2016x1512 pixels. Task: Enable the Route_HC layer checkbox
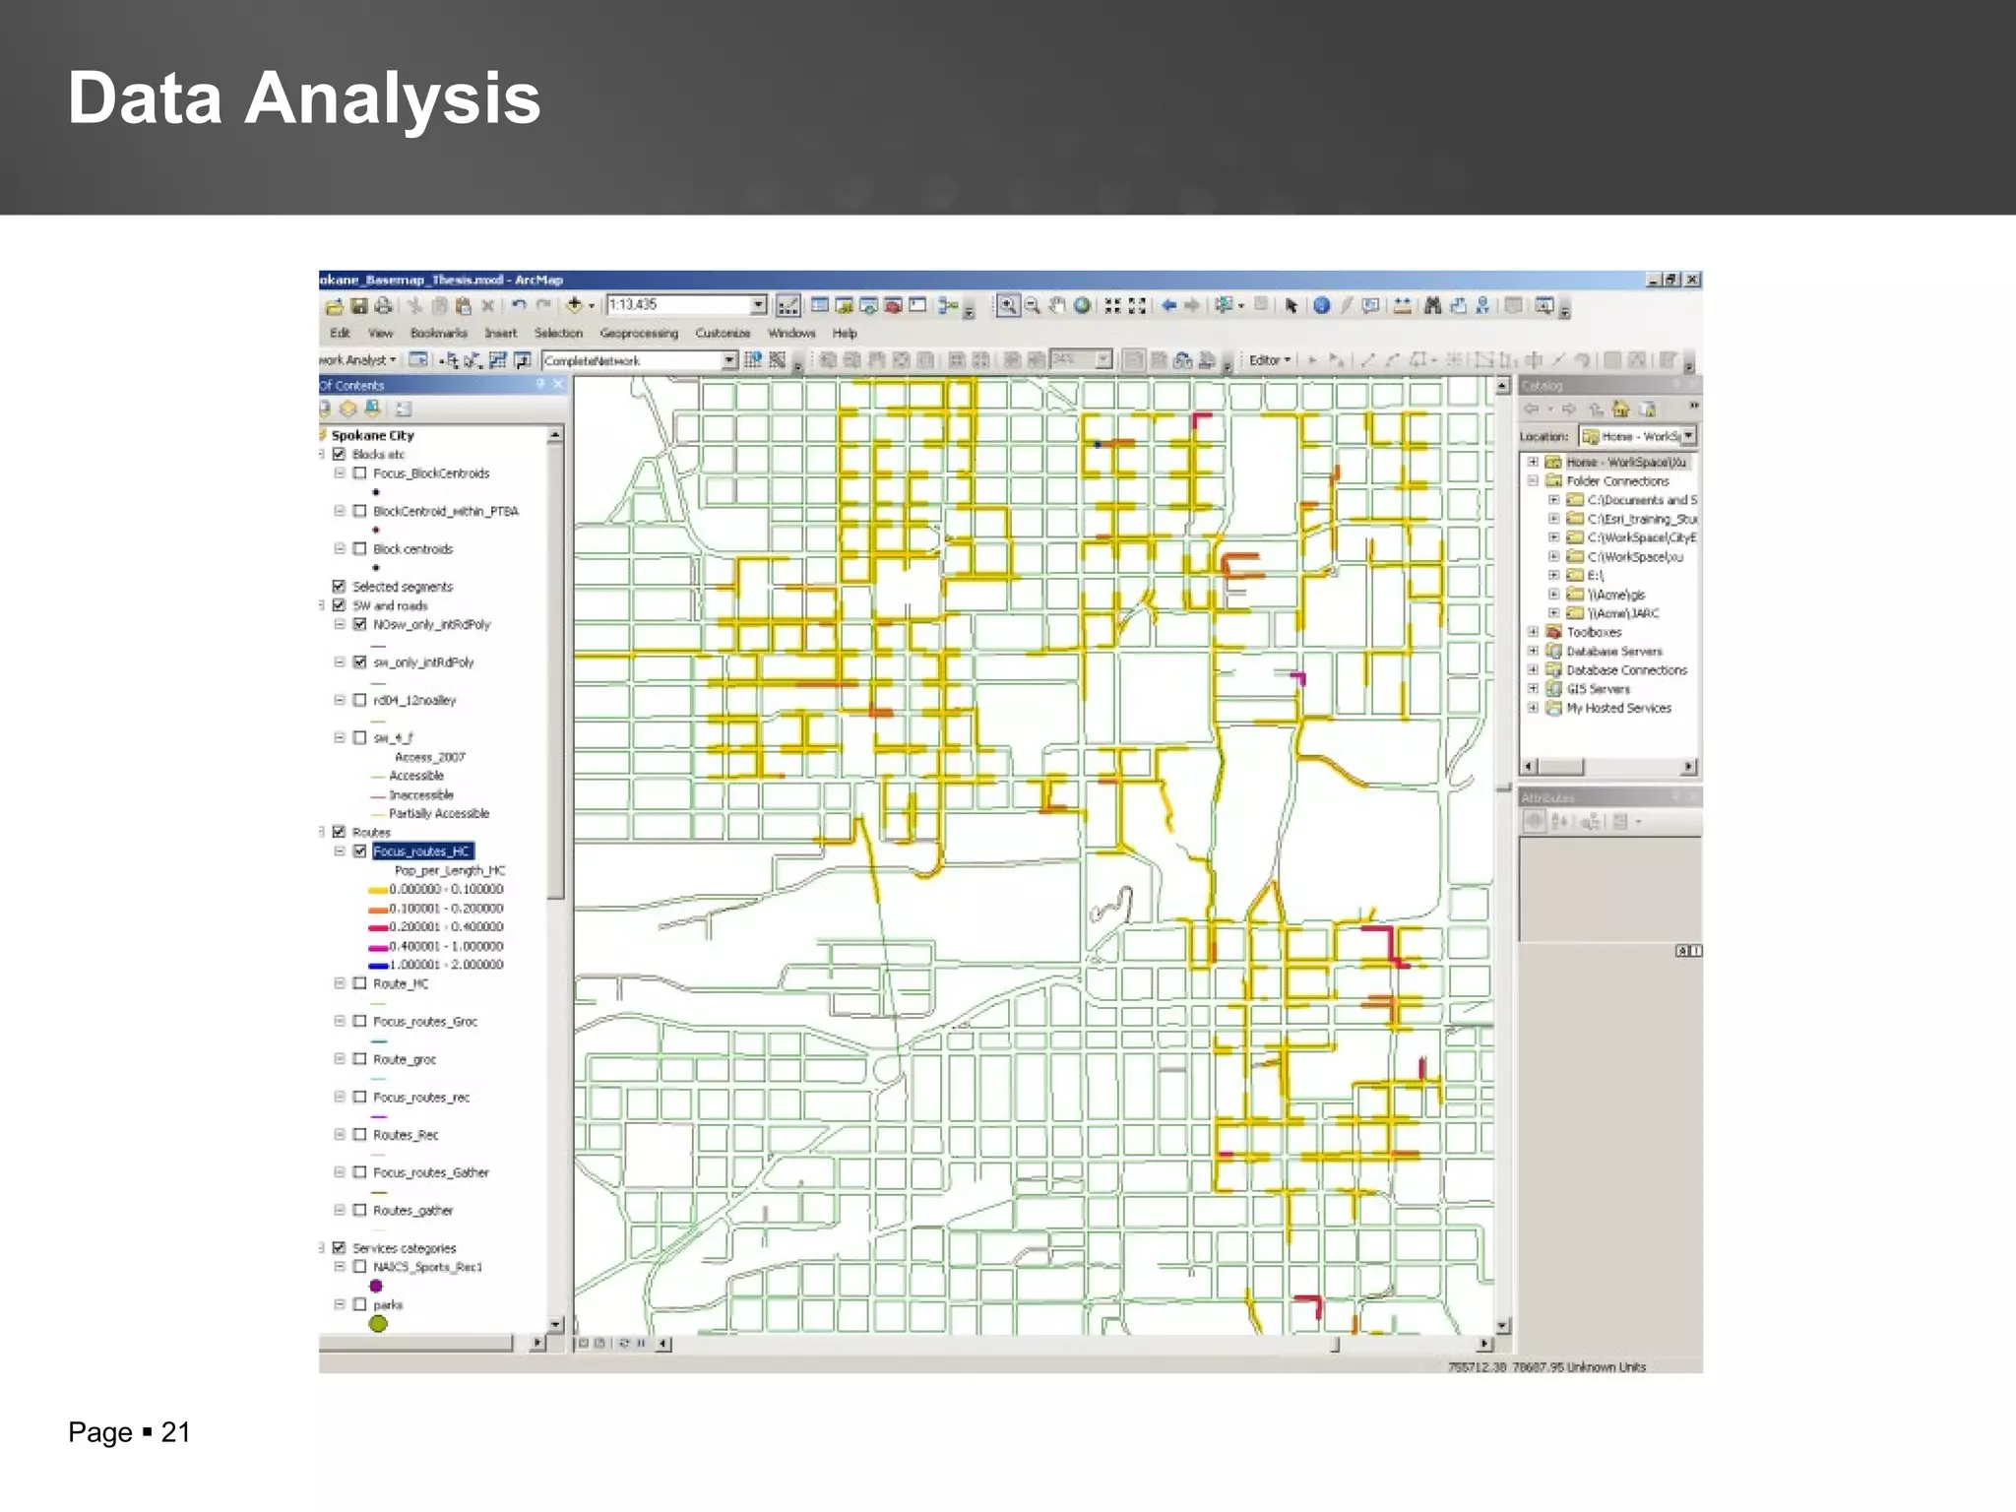[x=360, y=983]
